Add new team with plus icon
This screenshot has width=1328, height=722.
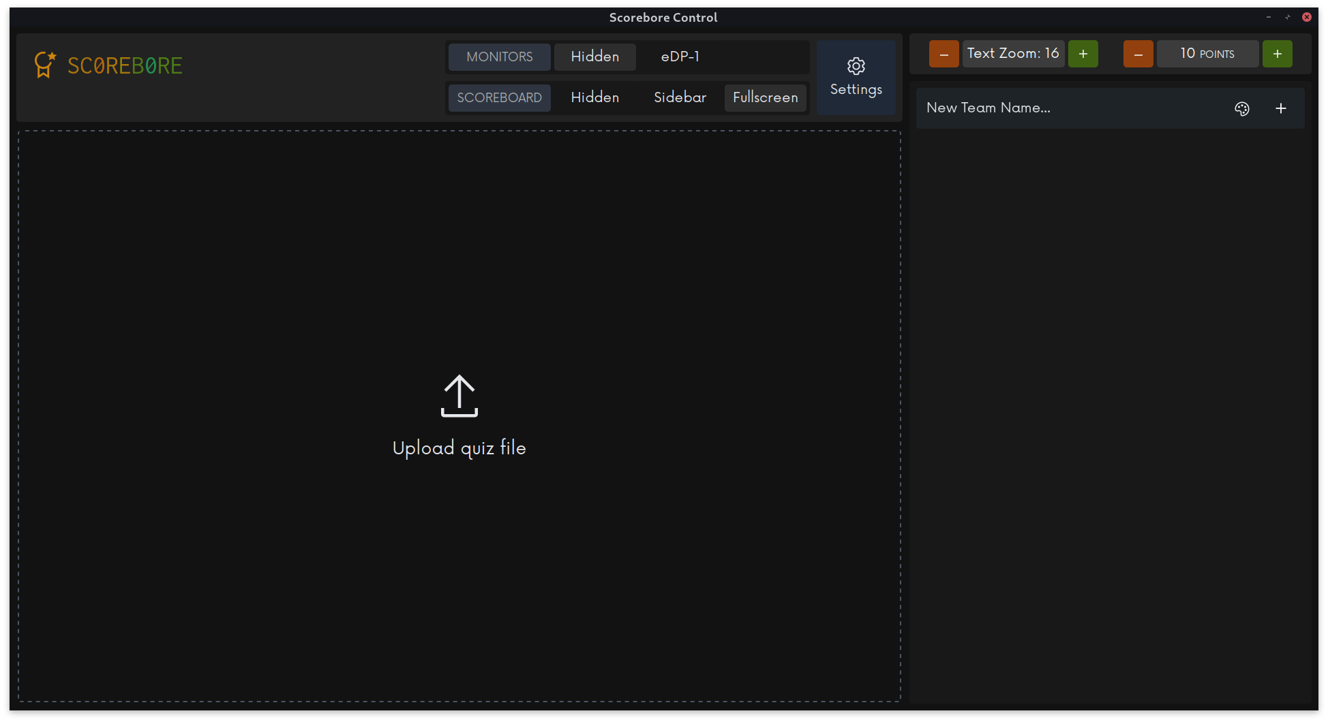point(1280,108)
